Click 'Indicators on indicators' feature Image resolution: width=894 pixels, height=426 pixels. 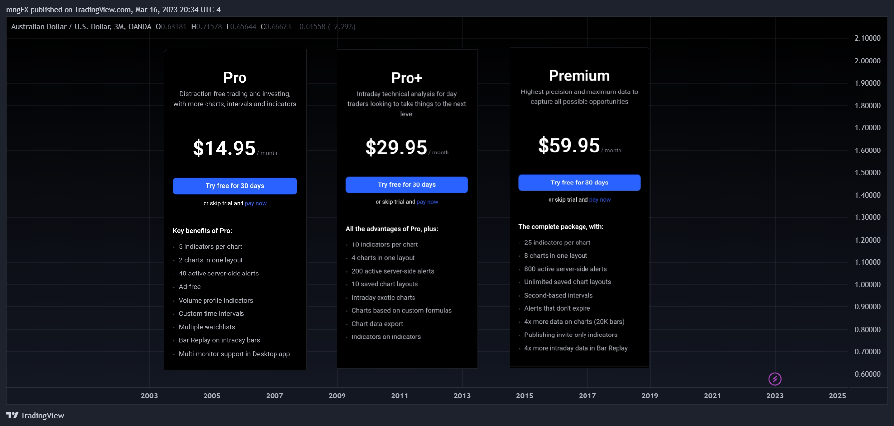tap(386, 337)
